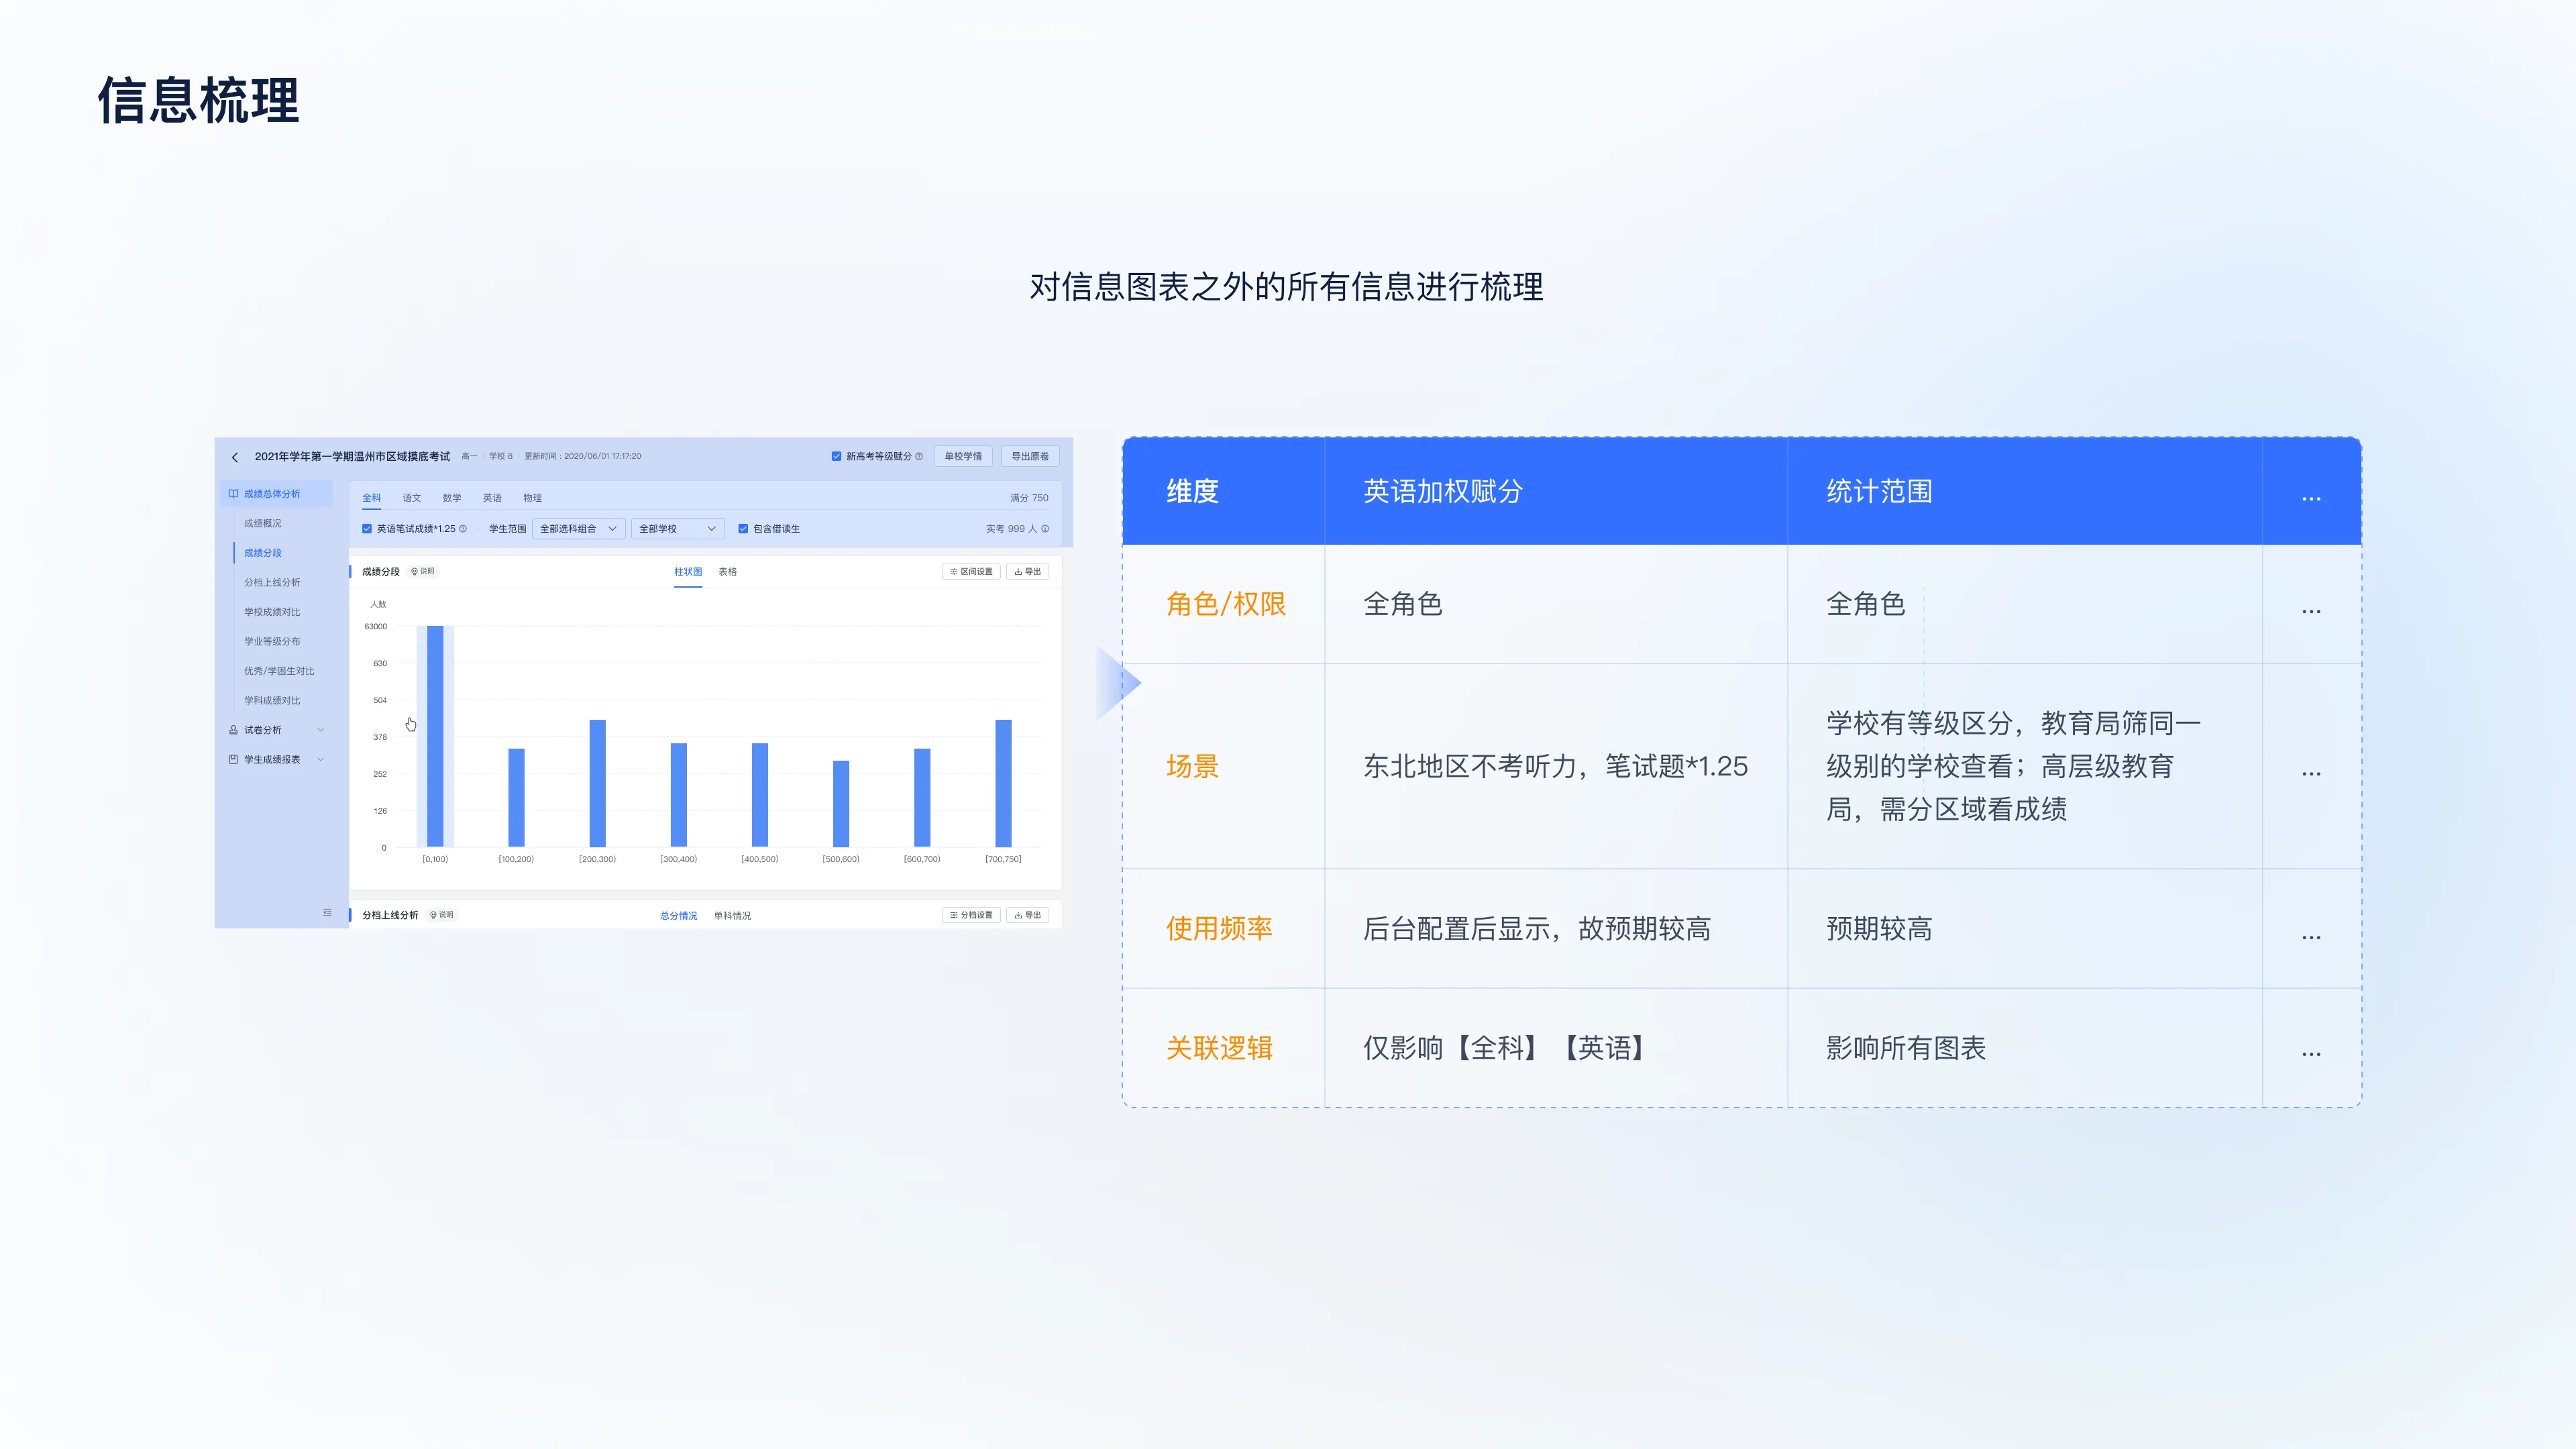Click the 单校学情 button

(963, 456)
